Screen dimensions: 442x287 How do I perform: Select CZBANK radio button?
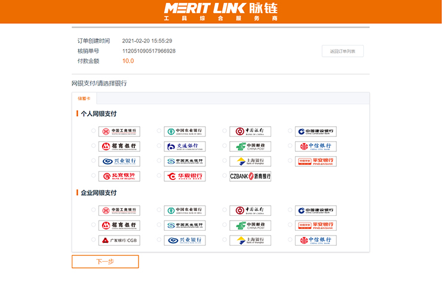pos(225,176)
